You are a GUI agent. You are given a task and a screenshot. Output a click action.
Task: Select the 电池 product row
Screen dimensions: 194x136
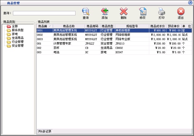tap(114, 52)
